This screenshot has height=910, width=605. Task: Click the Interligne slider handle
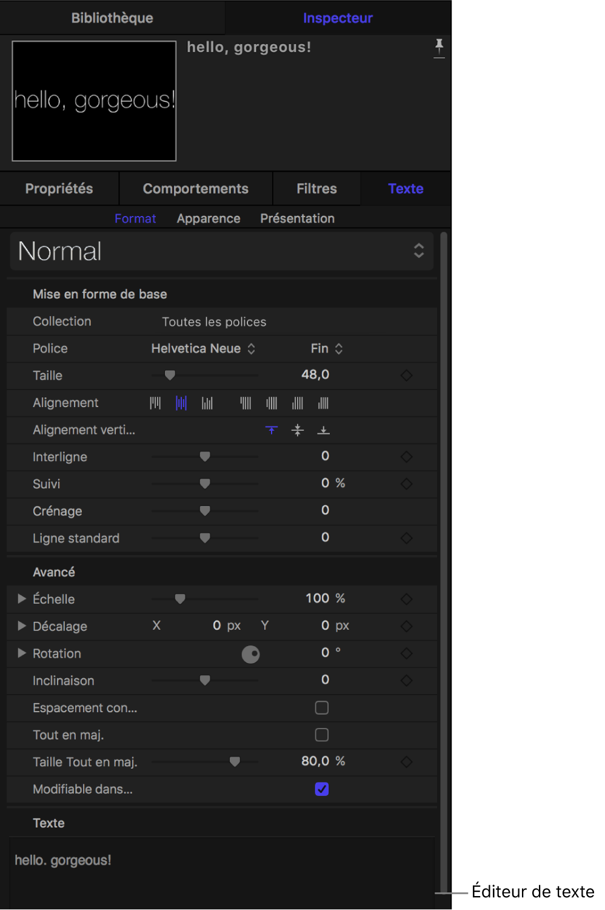click(x=205, y=456)
